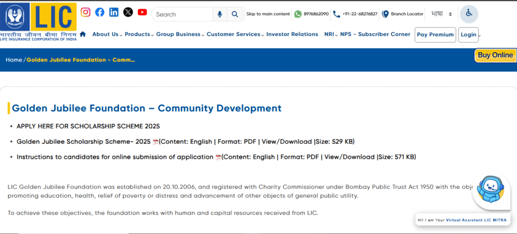Select NPS - Subscriber Corner menu
517x234 pixels.
click(375, 34)
